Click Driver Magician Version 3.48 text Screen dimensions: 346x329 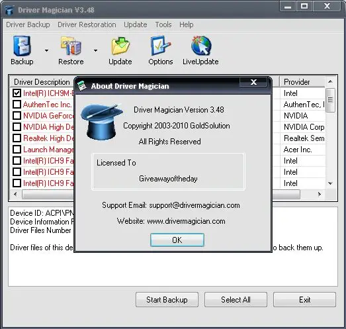tap(179, 110)
